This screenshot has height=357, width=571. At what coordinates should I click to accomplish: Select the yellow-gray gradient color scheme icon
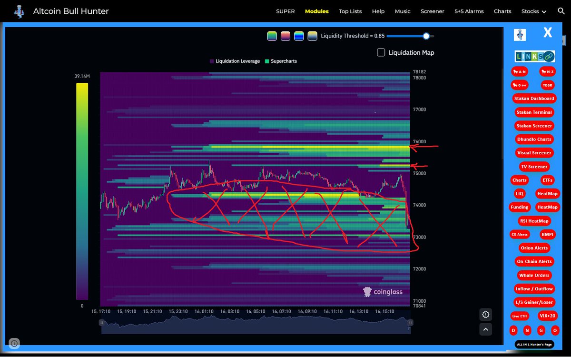pyautogui.click(x=313, y=36)
